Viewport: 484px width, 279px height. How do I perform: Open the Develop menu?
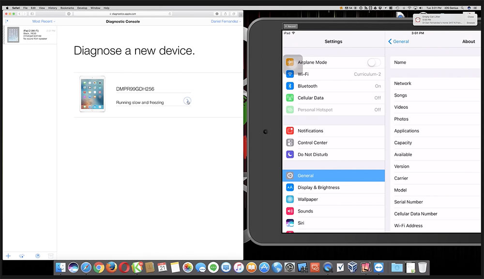[82, 8]
